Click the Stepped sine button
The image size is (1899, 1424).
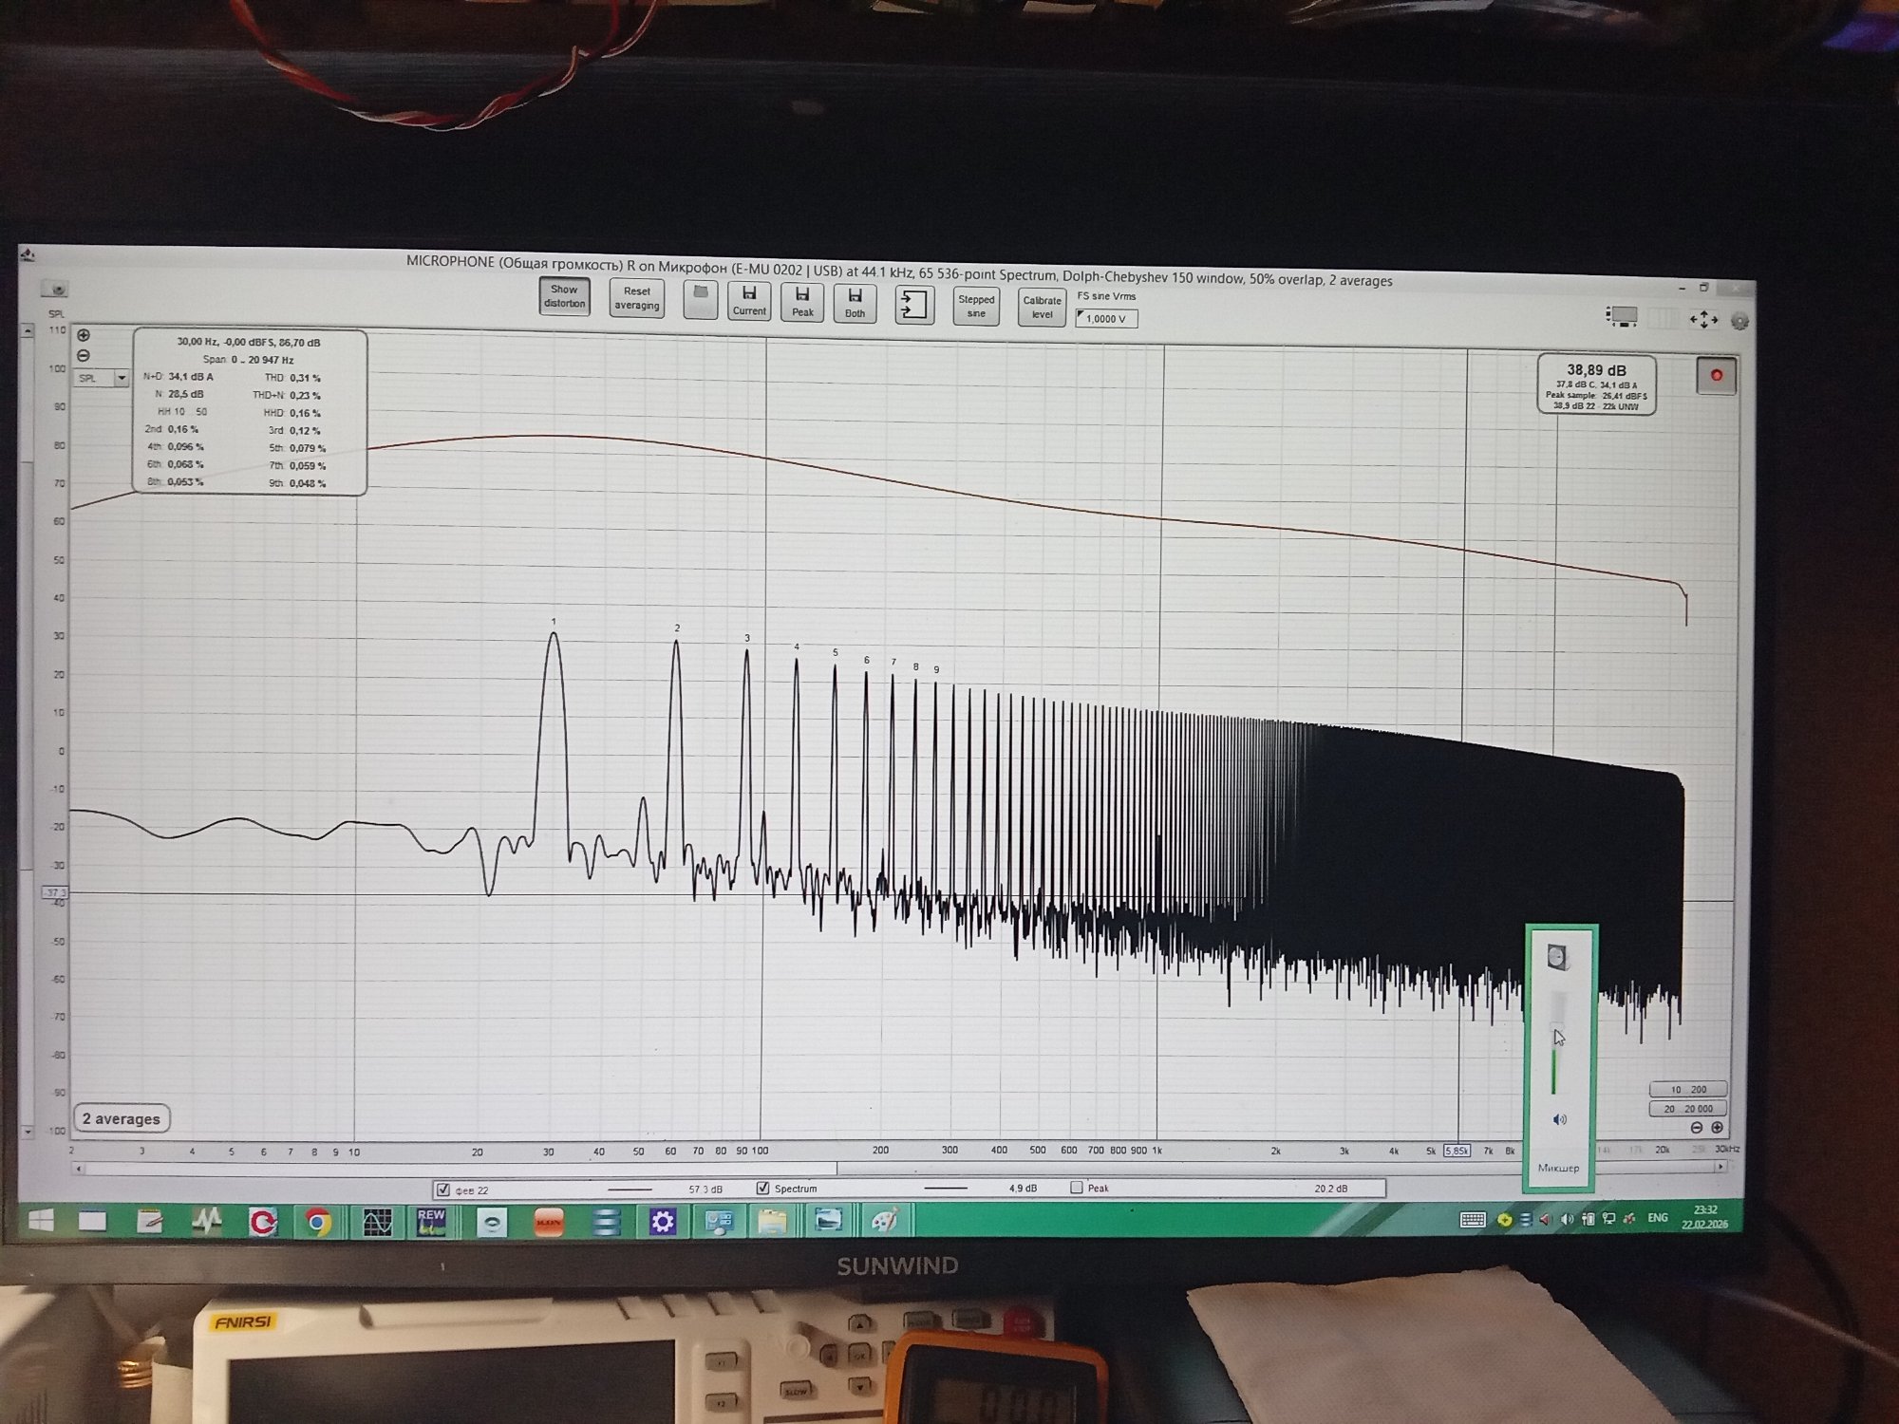[976, 307]
